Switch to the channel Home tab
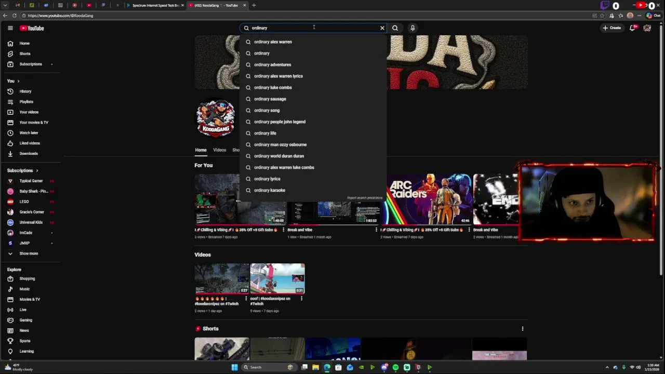Image resolution: width=665 pixels, height=374 pixels. [201, 150]
